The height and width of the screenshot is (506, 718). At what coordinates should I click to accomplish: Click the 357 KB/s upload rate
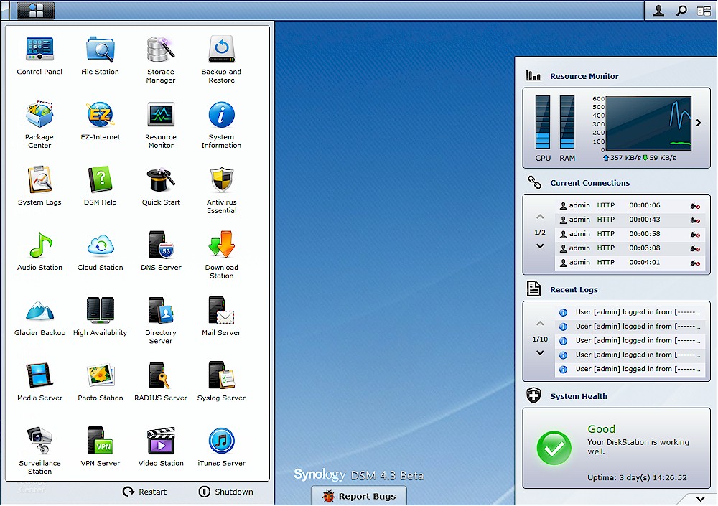(x=623, y=158)
